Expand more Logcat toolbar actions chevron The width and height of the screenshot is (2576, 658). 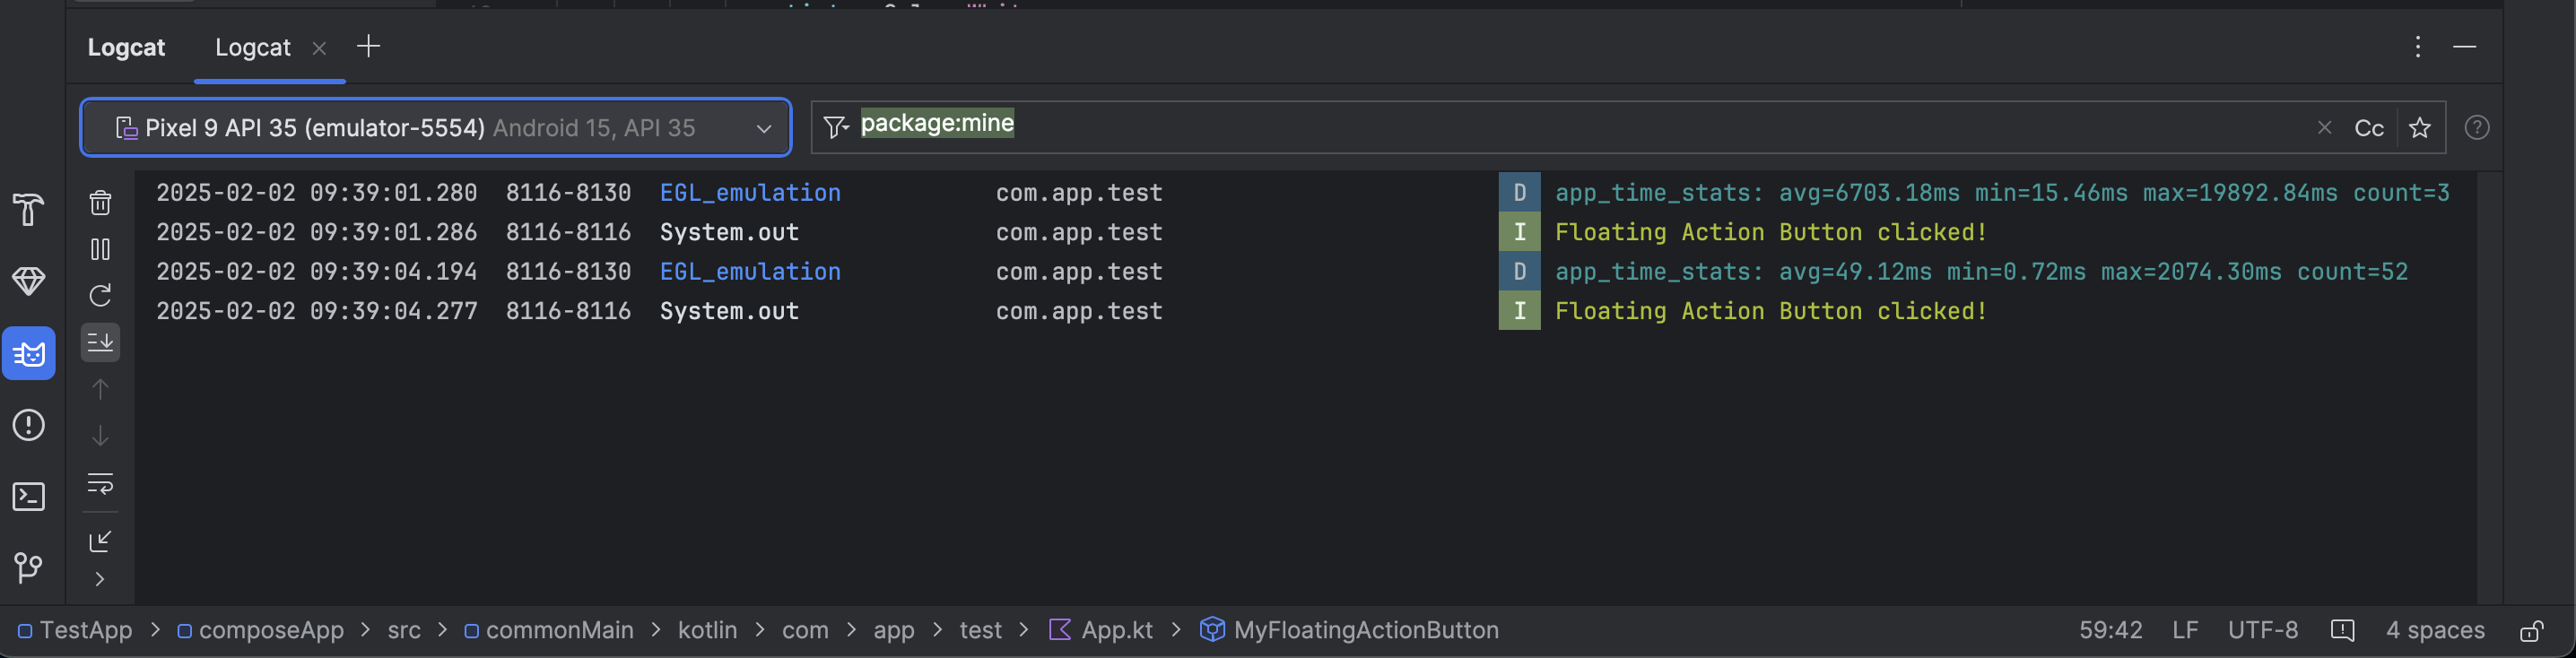click(100, 579)
